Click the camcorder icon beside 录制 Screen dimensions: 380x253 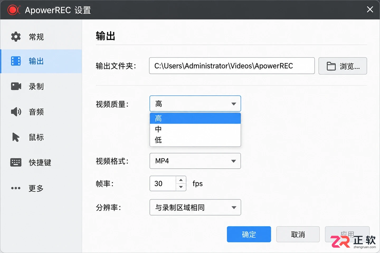(16, 86)
